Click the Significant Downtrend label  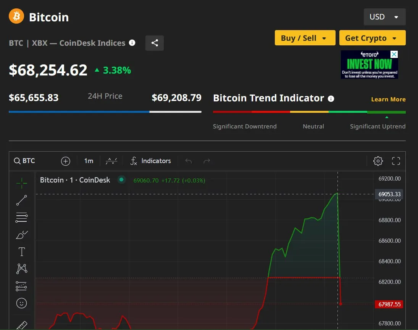pyautogui.click(x=244, y=127)
